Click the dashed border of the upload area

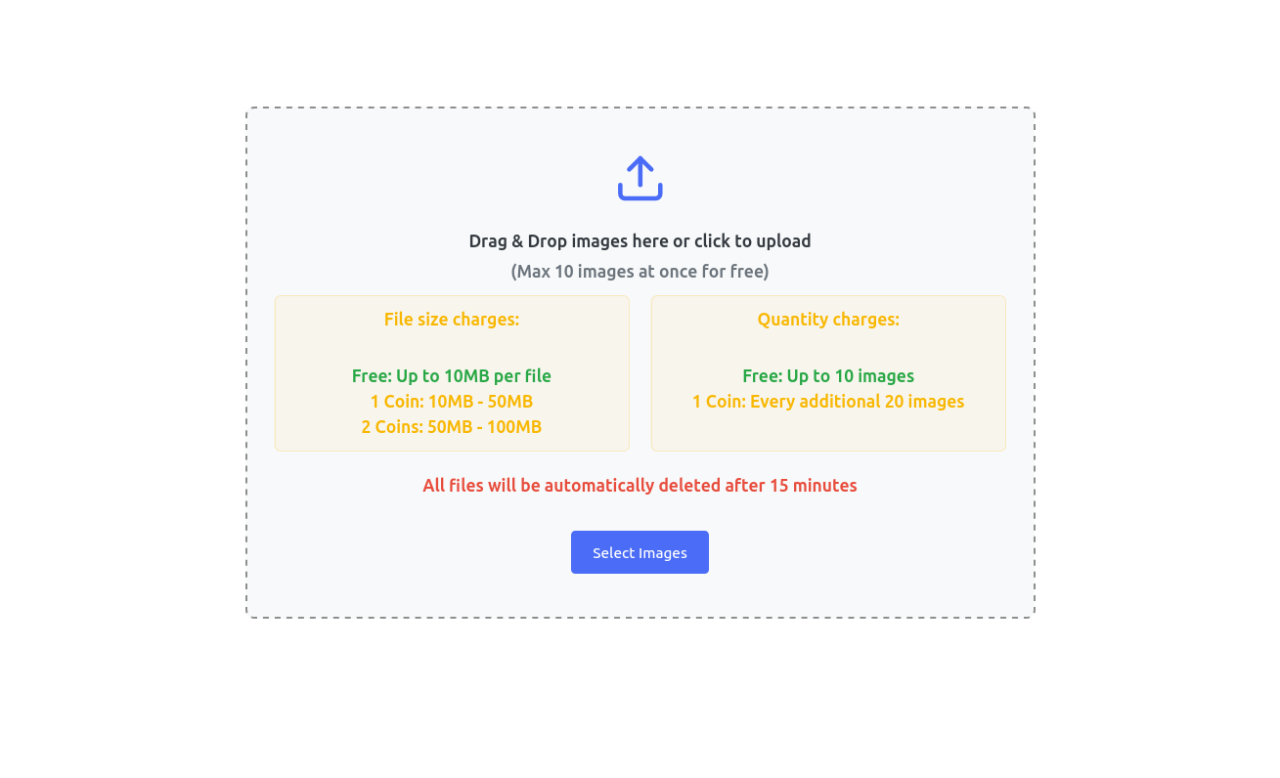640,108
